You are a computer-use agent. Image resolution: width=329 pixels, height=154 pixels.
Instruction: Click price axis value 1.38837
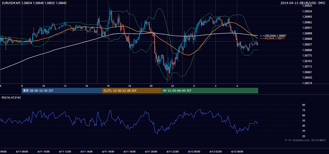pos(307,44)
